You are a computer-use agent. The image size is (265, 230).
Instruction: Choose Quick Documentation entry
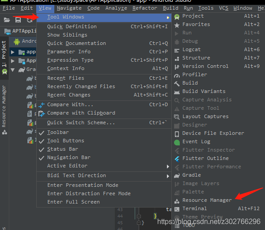pos(104,44)
